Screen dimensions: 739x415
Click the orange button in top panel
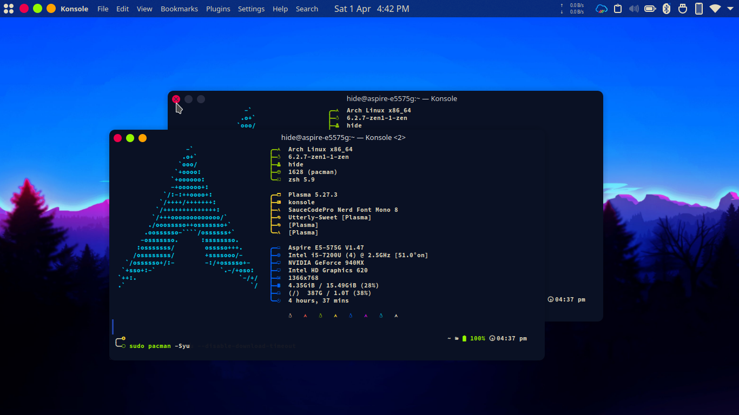(x=51, y=9)
